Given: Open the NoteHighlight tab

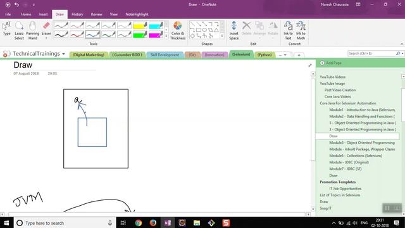Looking at the screenshot, I should 137,14.
